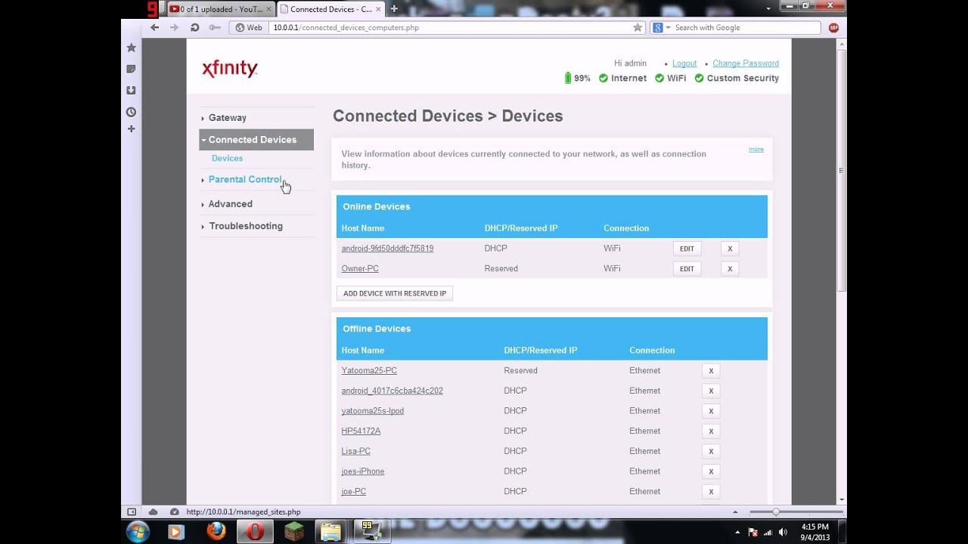Show hidden system tray icons
This screenshot has width=968, height=544.
[x=737, y=532]
